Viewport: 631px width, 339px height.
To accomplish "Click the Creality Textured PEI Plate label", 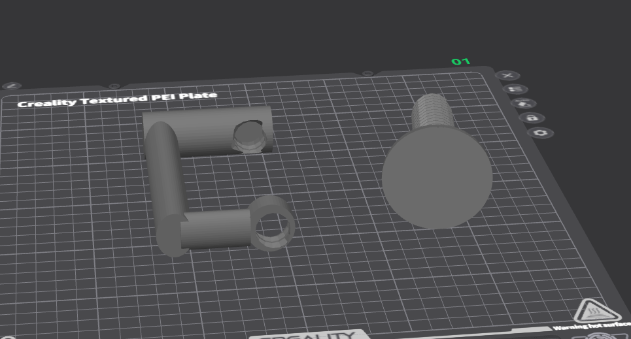I will (x=117, y=99).
